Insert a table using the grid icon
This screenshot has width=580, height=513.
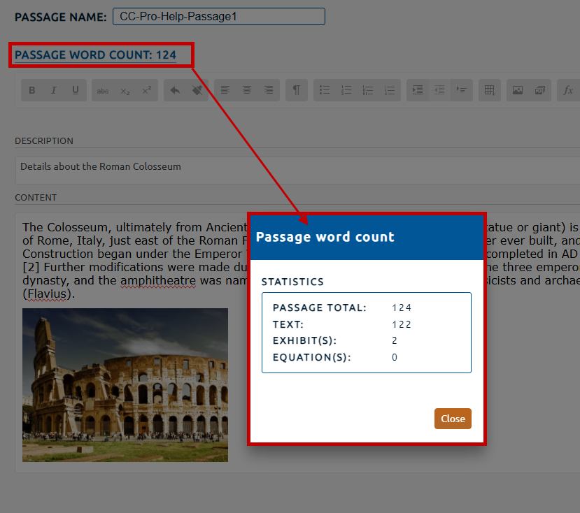[490, 90]
